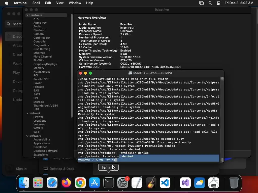Screen dimensions: 258x193
Task: Select Wi-Fi under Network
Action: [37, 132]
